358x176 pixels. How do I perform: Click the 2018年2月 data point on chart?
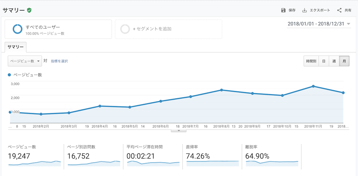click(41, 114)
